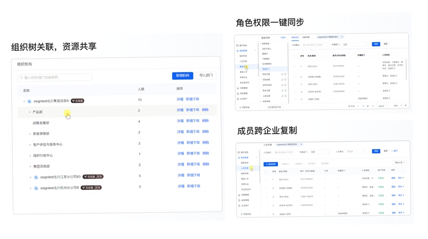428x239 pixels.
Task: Click 组织管理 icon in role permissions panel sidebar
Action: point(237,51)
